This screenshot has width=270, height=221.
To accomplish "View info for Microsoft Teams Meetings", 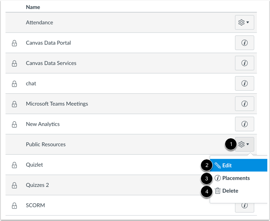I will click(244, 104).
